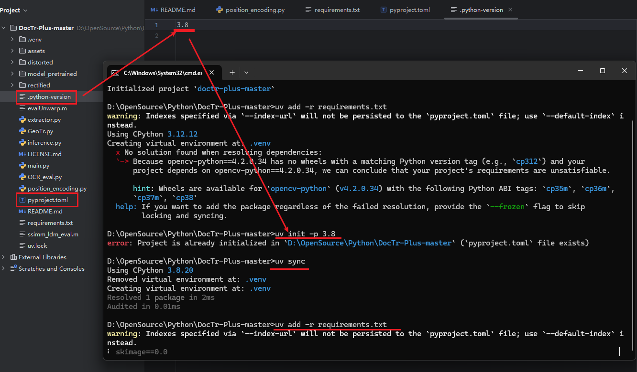
Task: Click the 'uv sync' command in terminal
Action: click(x=290, y=261)
